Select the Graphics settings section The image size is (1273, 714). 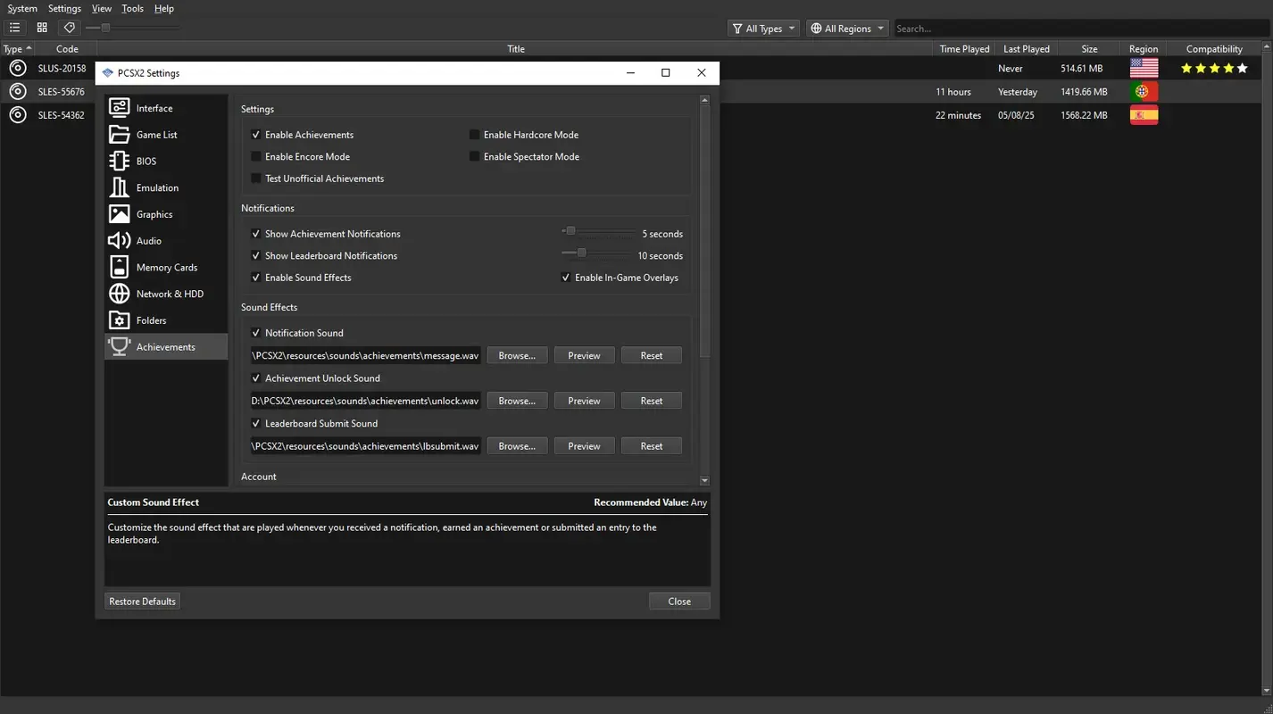click(x=154, y=214)
